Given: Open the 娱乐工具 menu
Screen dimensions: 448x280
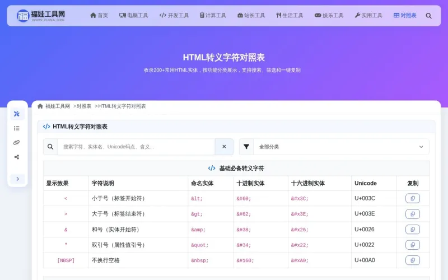Looking at the screenshot, I should [329, 16].
